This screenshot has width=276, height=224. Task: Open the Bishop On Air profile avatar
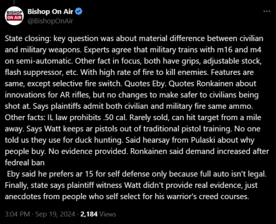point(14,16)
